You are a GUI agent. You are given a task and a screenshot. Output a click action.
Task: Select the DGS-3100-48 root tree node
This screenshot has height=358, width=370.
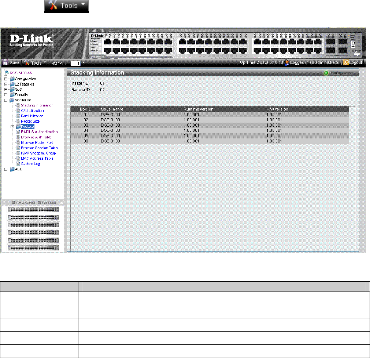[x=21, y=73]
